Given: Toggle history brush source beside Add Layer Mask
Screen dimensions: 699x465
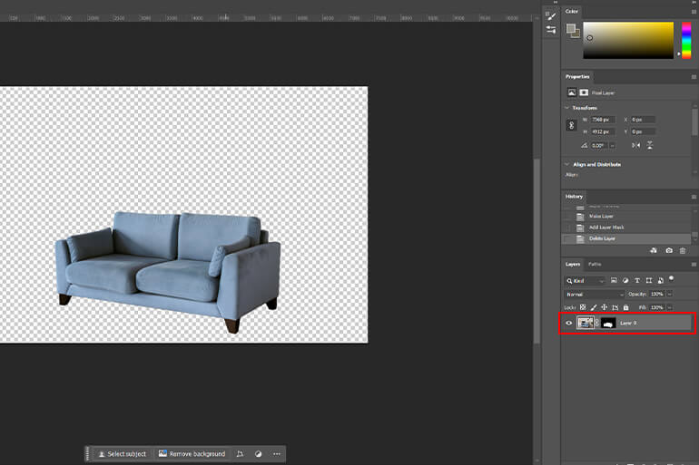Looking at the screenshot, I should pyautogui.click(x=567, y=228).
